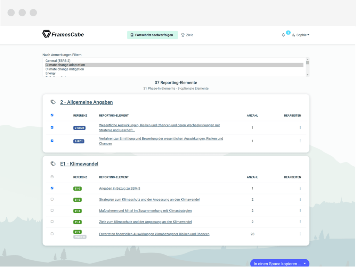Open Erwarteten finanziellen Auswirkungen link

click(154, 234)
